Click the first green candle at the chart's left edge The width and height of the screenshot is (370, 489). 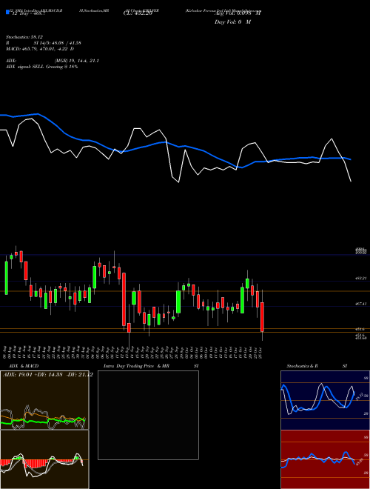6,278
